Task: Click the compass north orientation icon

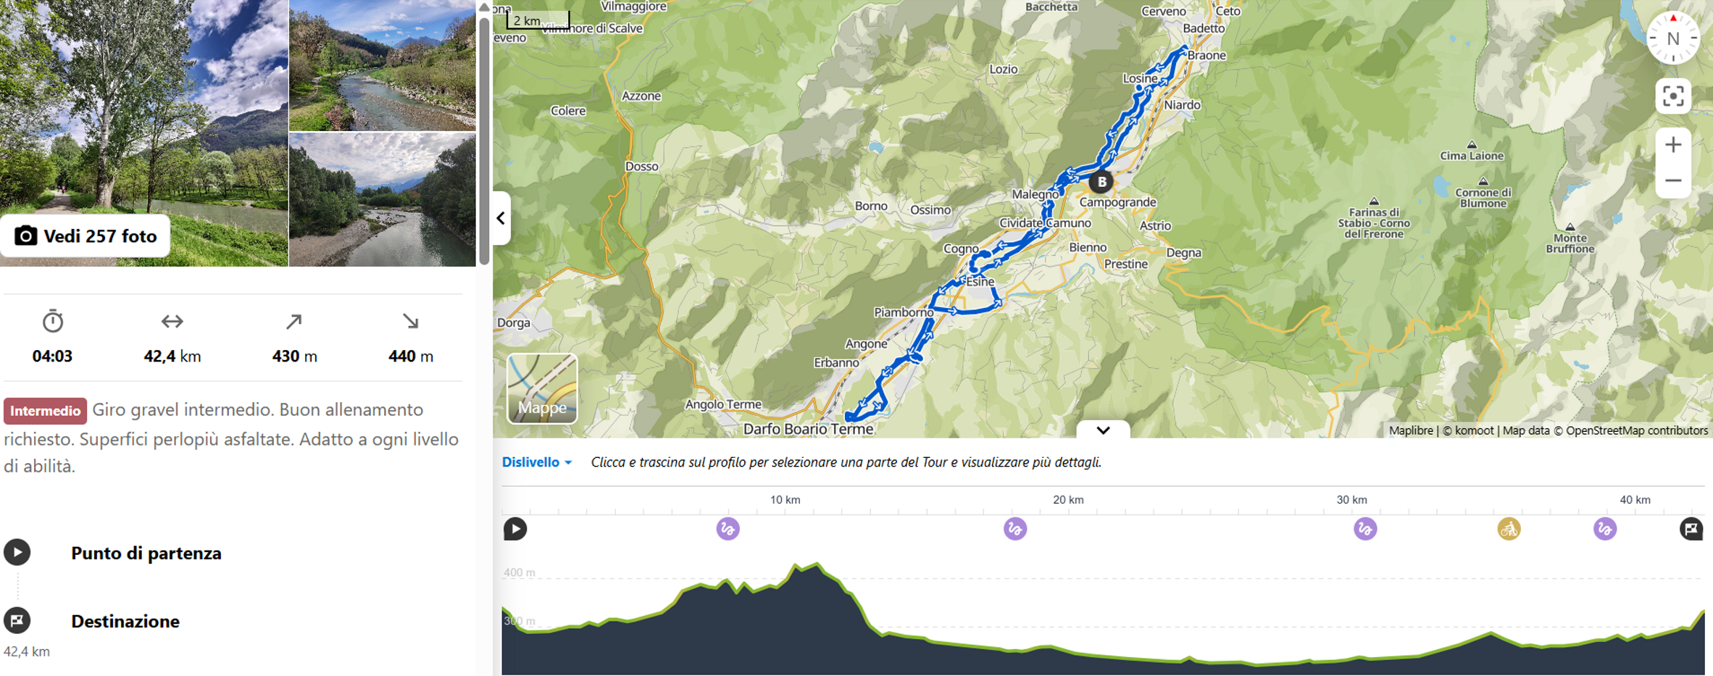Action: coord(1672,38)
